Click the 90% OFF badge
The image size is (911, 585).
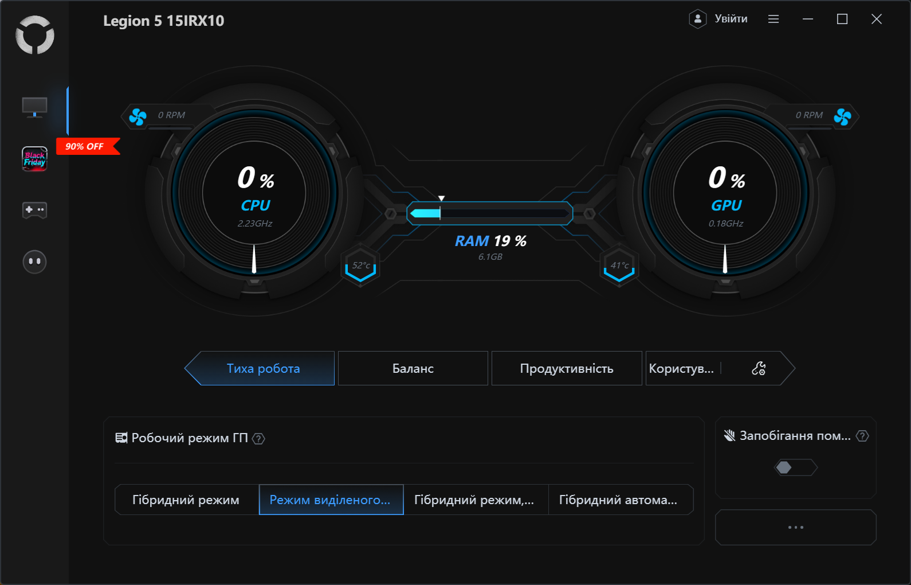point(88,146)
